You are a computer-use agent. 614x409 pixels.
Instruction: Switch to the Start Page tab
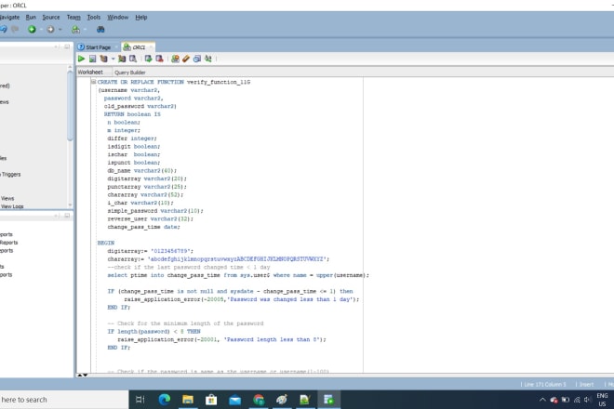point(98,46)
